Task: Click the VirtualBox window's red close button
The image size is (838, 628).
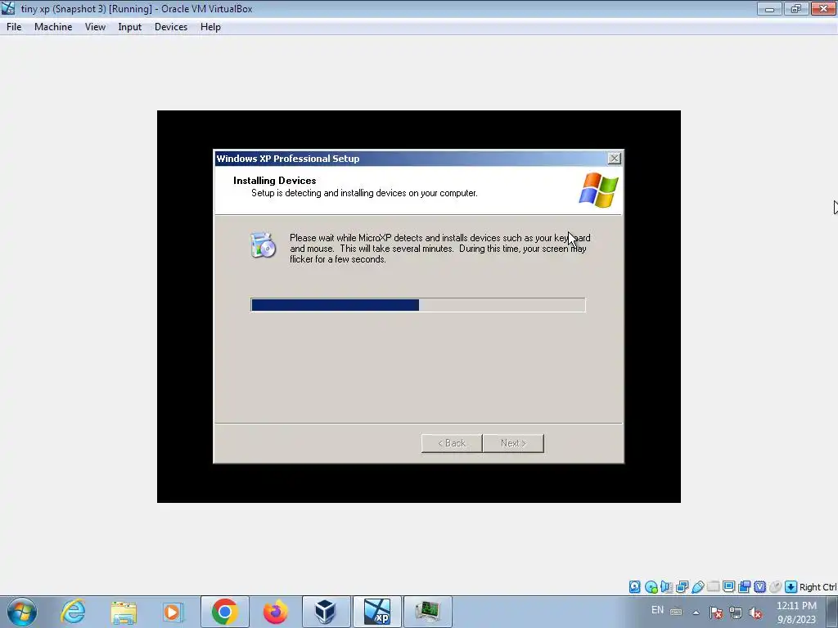Action: pos(823,8)
